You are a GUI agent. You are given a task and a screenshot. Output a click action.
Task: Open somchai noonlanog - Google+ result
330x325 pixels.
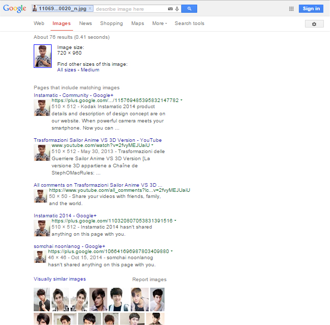tap(69, 246)
